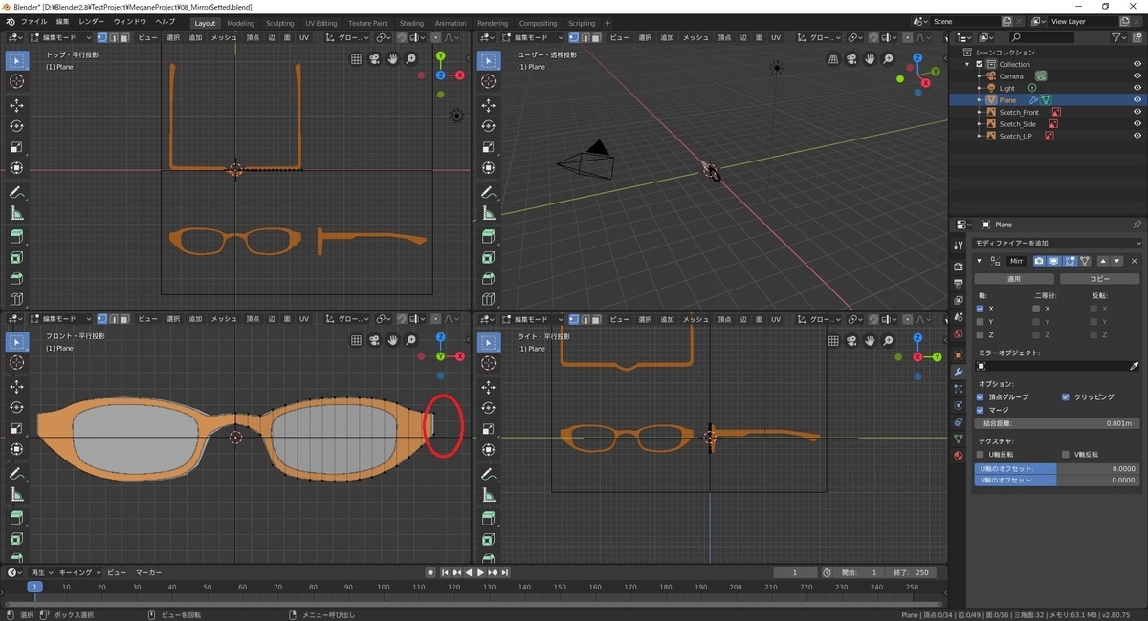Open the Modifiers wrench properties tab
Screen dimensions: 1148x621
point(959,371)
